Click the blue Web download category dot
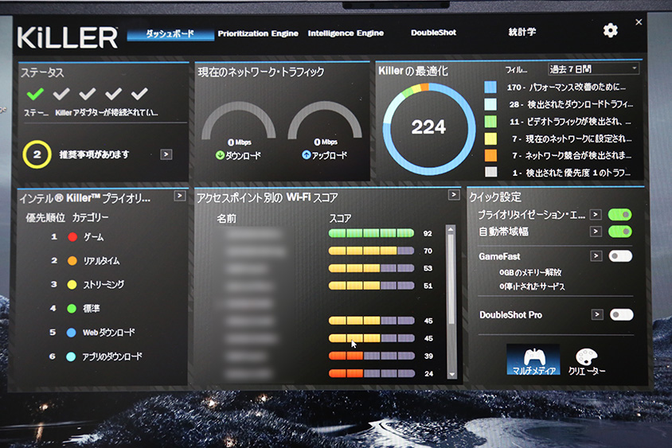This screenshot has height=448, width=672. pyautogui.click(x=72, y=333)
